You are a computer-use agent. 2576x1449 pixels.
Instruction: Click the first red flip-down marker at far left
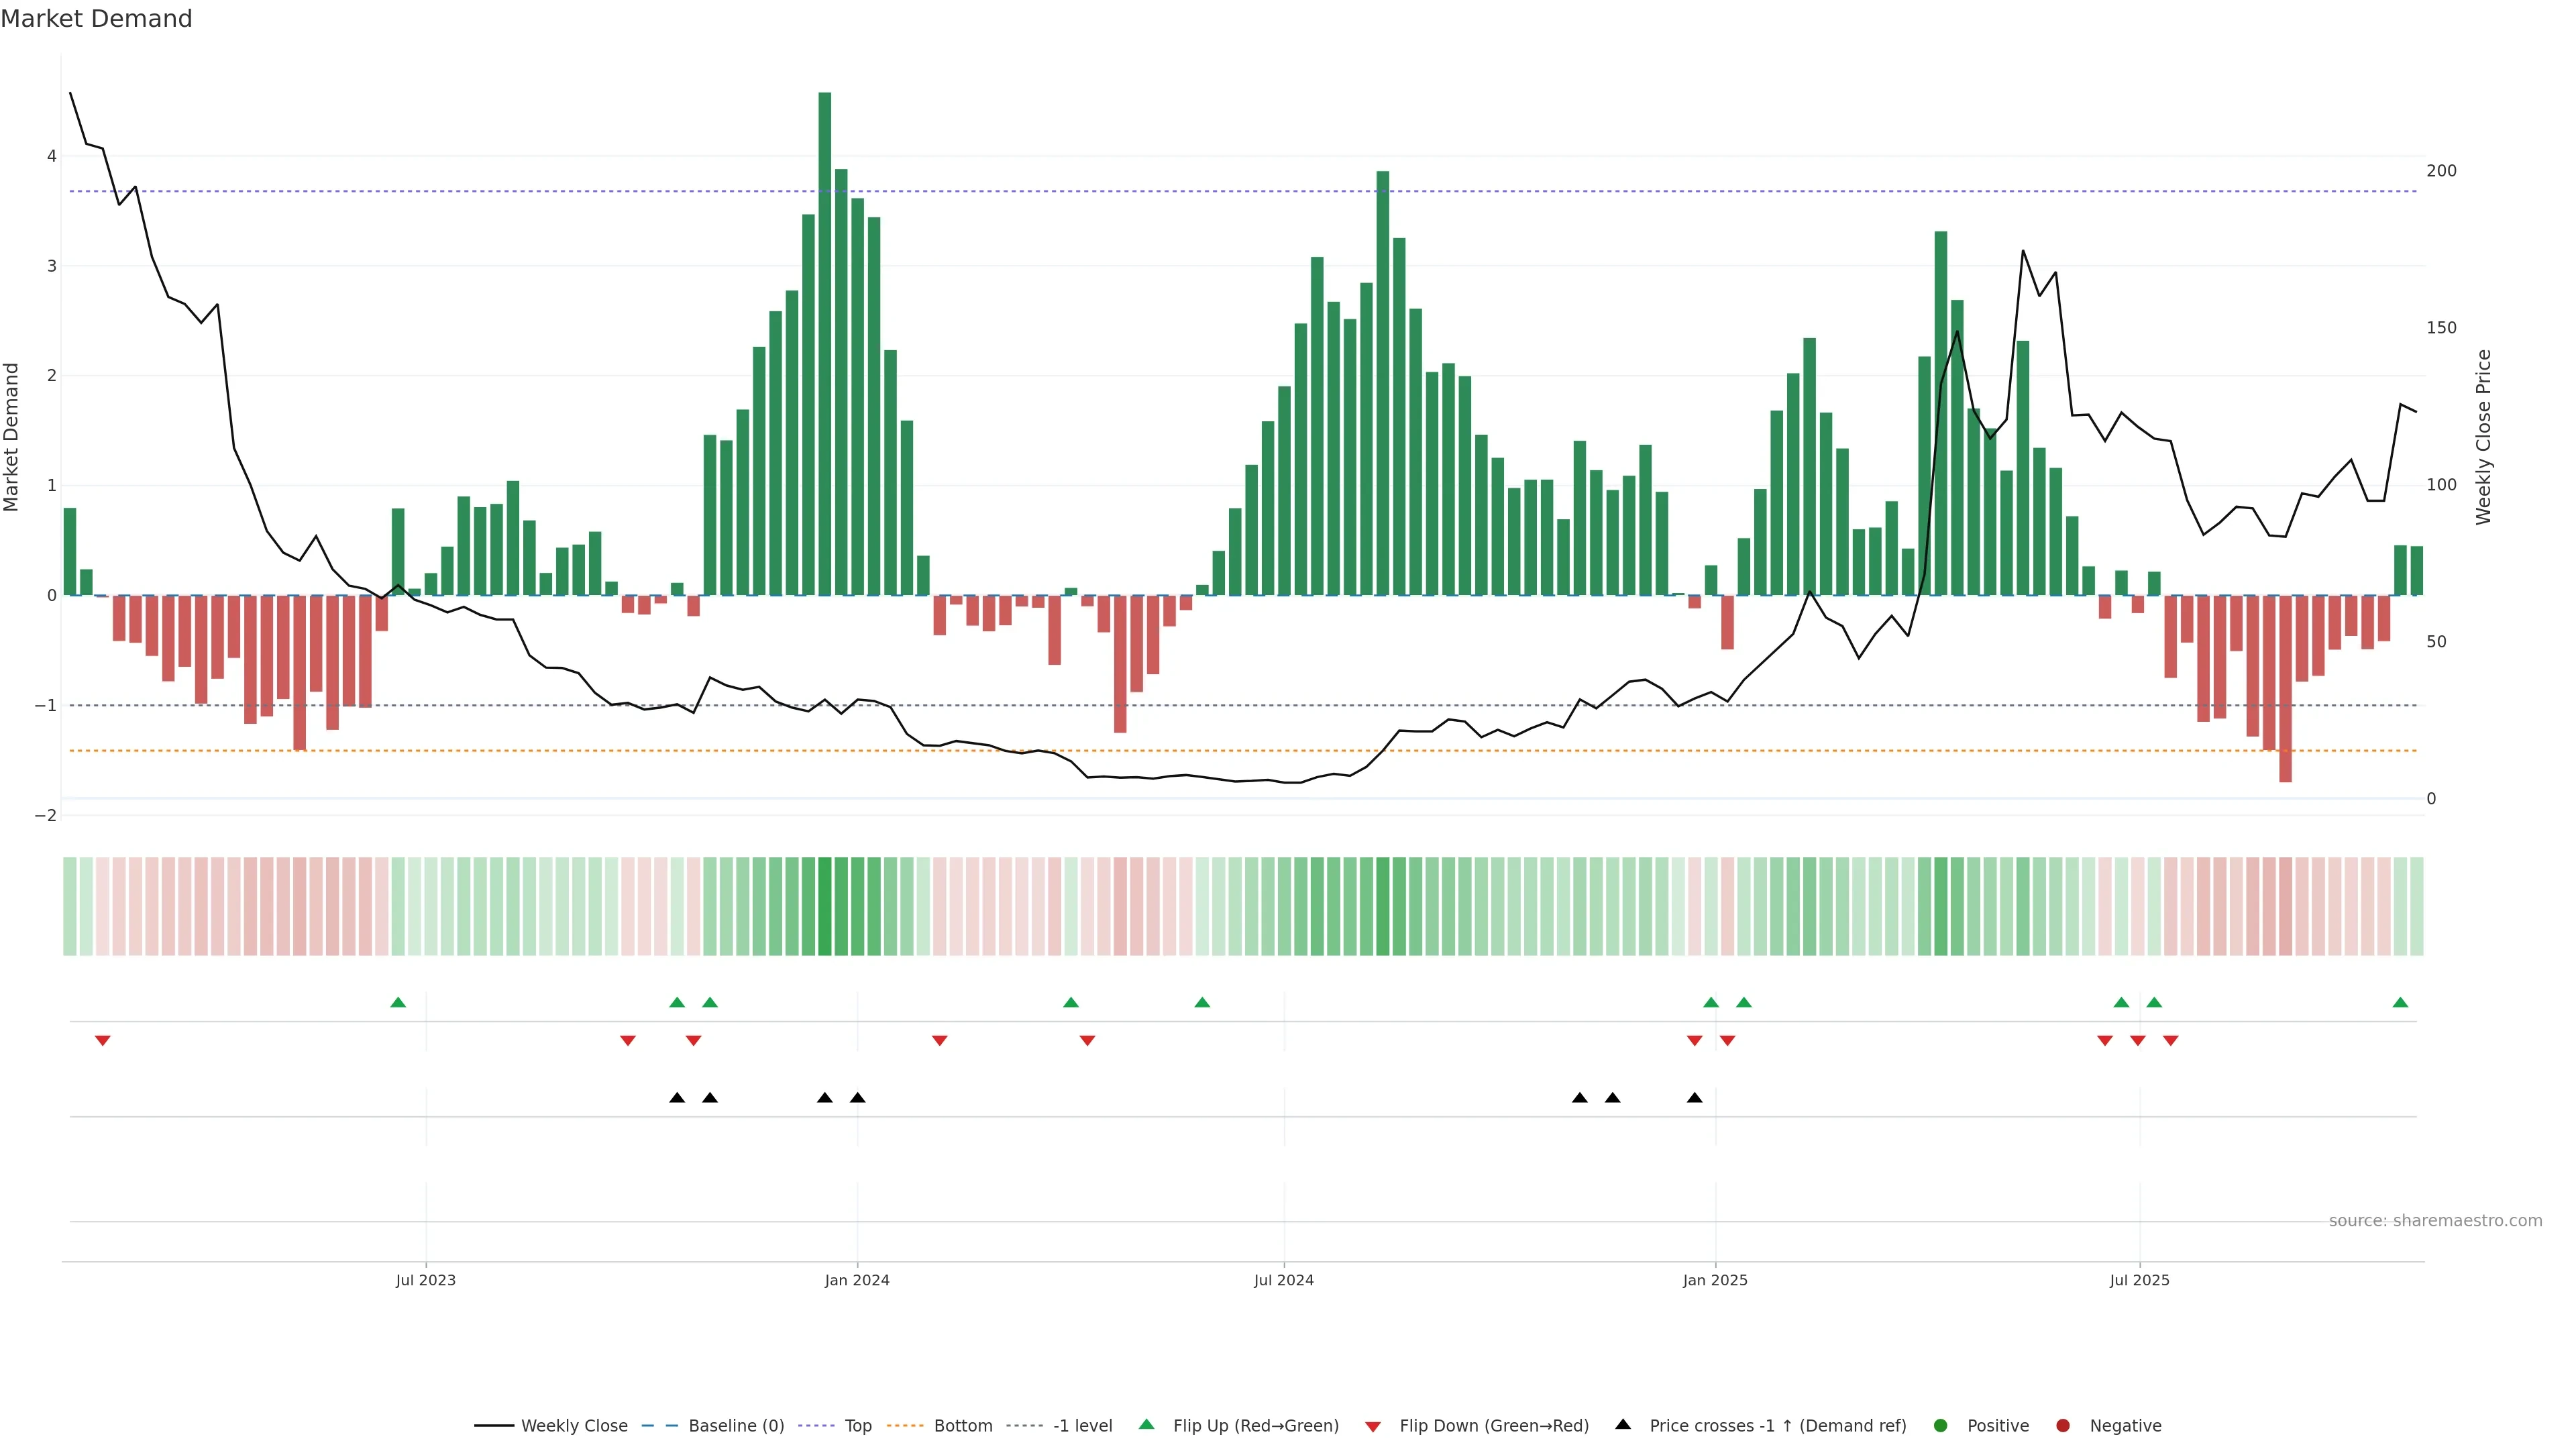(102, 1041)
